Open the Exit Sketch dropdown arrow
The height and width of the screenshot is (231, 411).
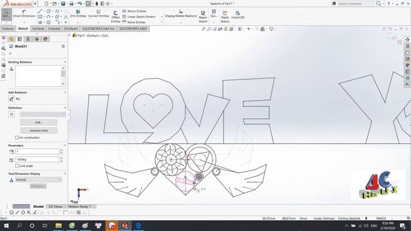[6, 22]
